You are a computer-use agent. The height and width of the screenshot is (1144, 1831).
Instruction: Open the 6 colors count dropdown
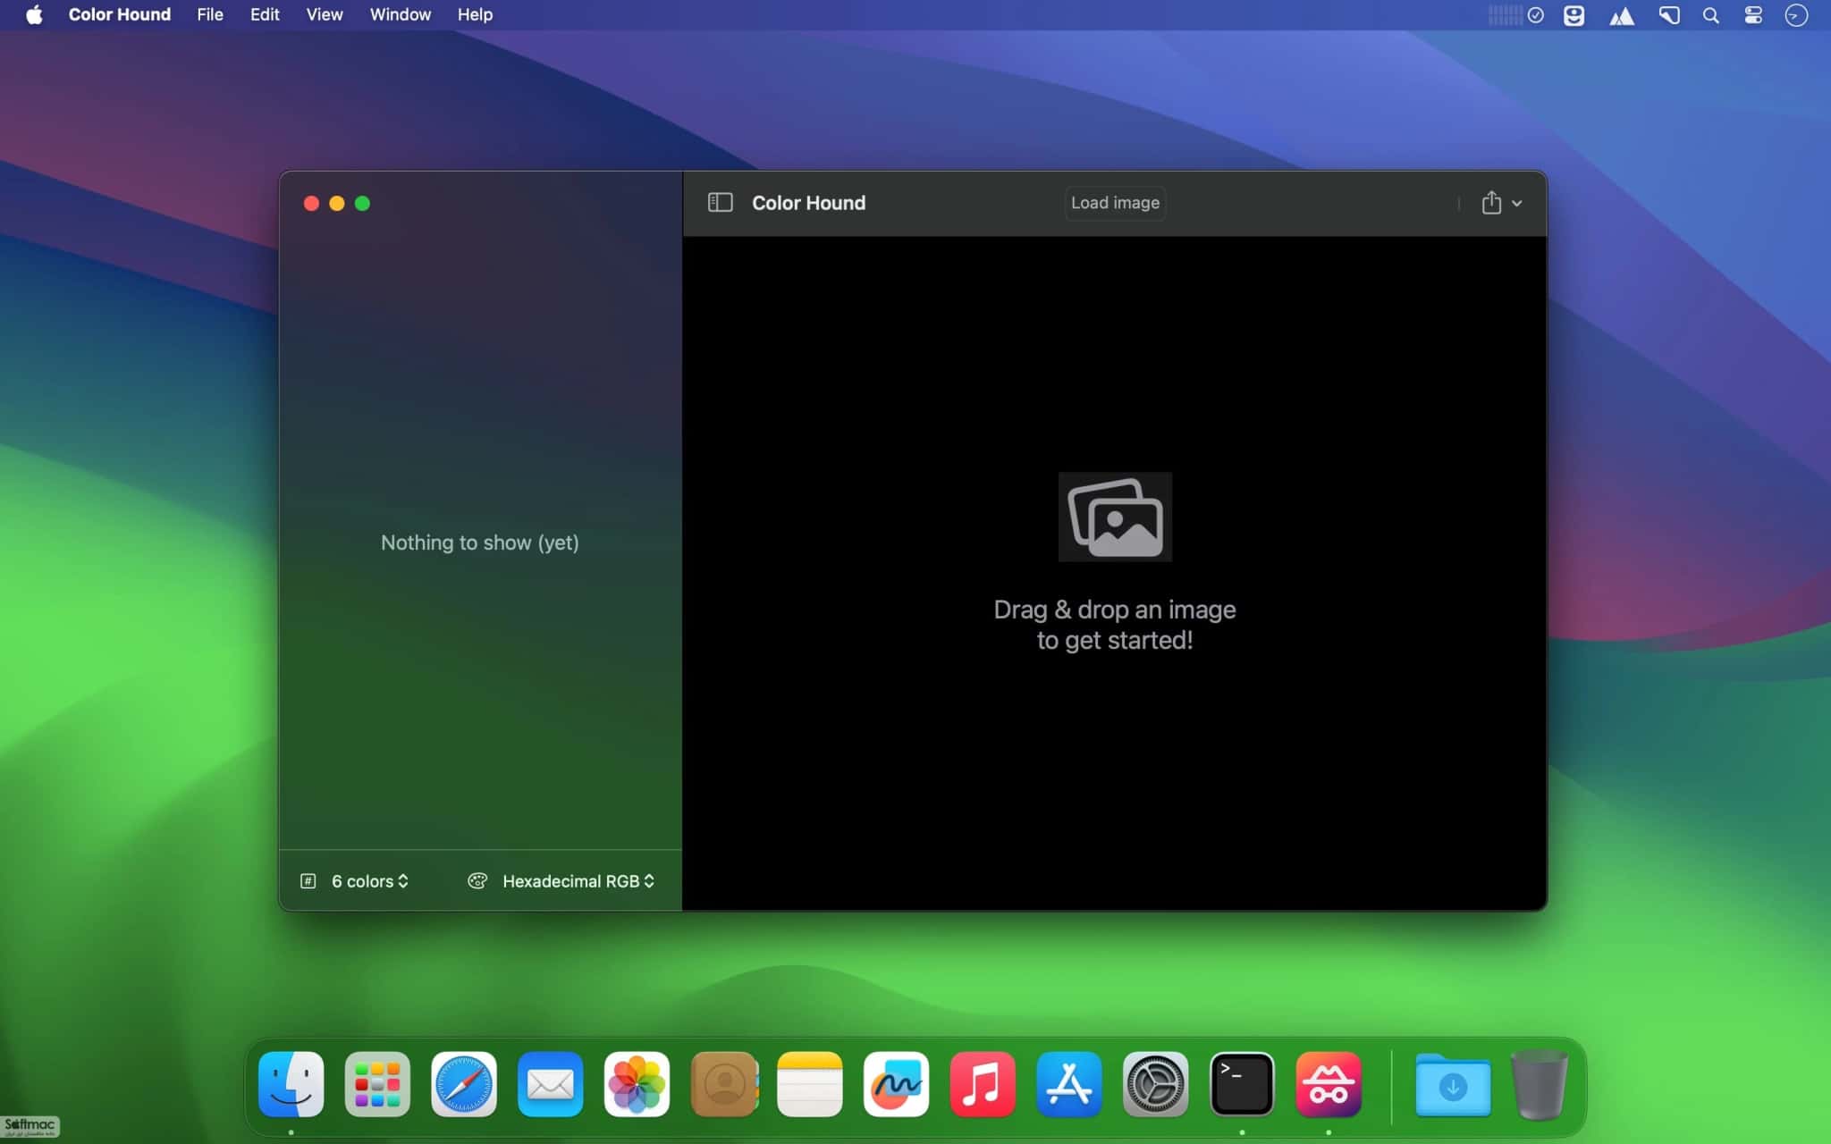[370, 881]
